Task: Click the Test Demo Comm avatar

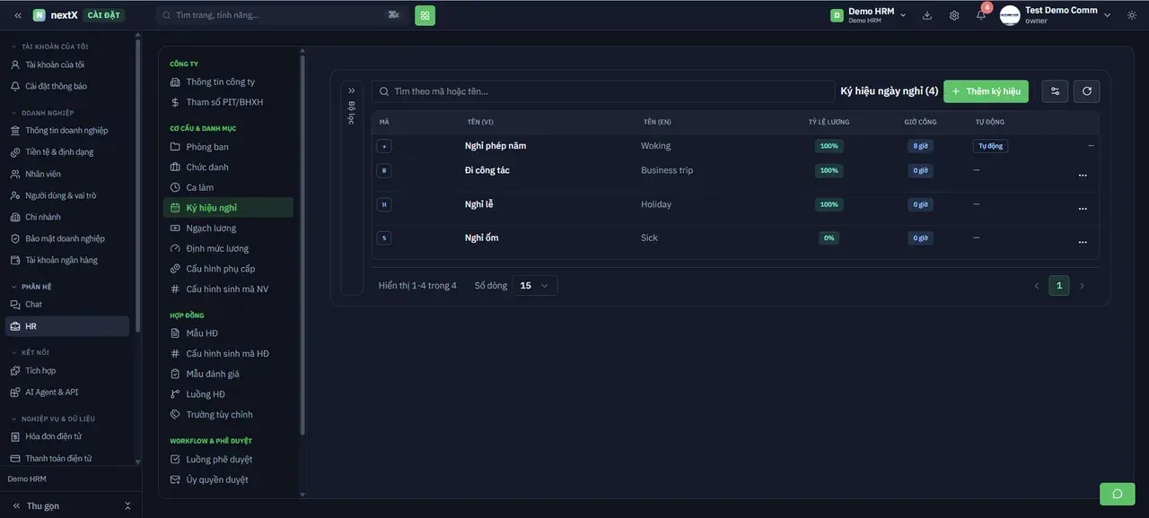Action: point(1010,15)
